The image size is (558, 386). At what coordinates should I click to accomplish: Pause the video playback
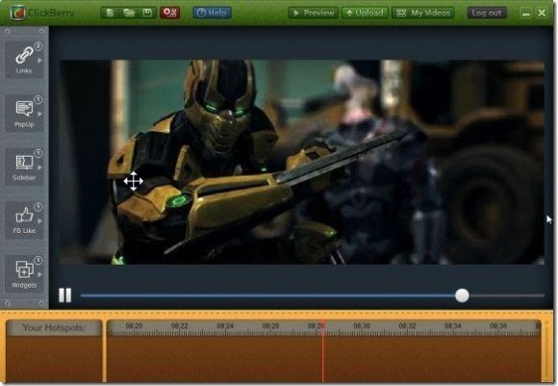65,296
